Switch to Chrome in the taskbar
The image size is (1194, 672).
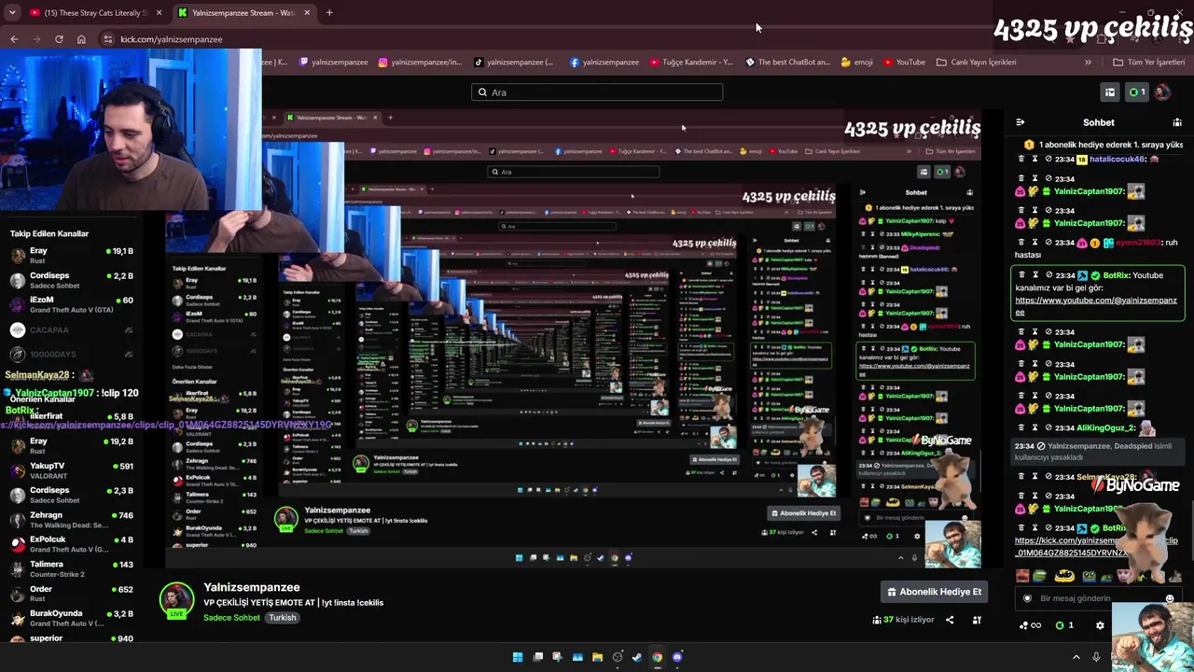coord(657,657)
